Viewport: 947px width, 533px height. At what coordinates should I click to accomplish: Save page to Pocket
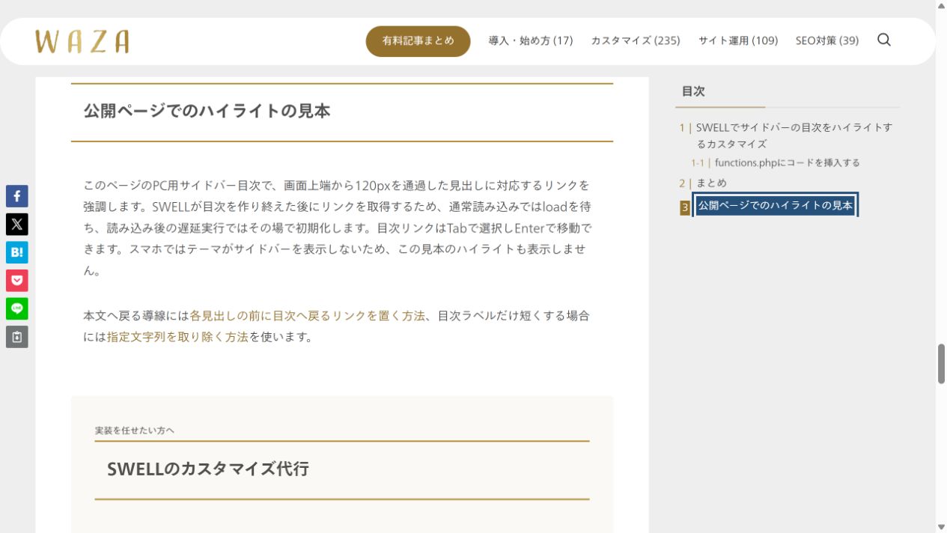point(17,281)
